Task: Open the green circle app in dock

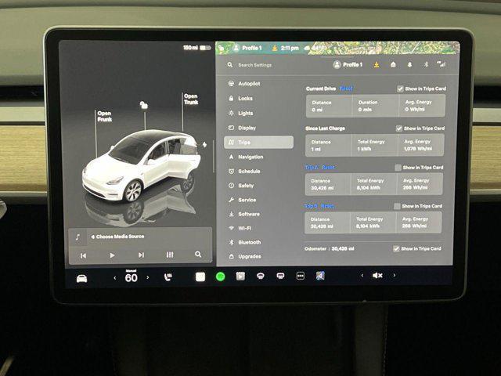Action: coord(221,277)
